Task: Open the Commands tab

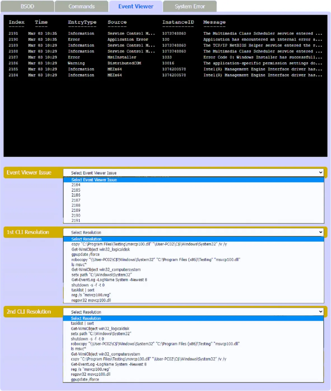Action: [x=81, y=6]
